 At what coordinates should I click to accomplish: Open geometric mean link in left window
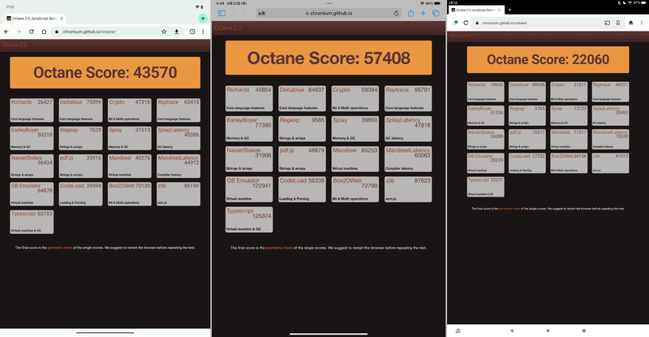[x=60, y=248]
